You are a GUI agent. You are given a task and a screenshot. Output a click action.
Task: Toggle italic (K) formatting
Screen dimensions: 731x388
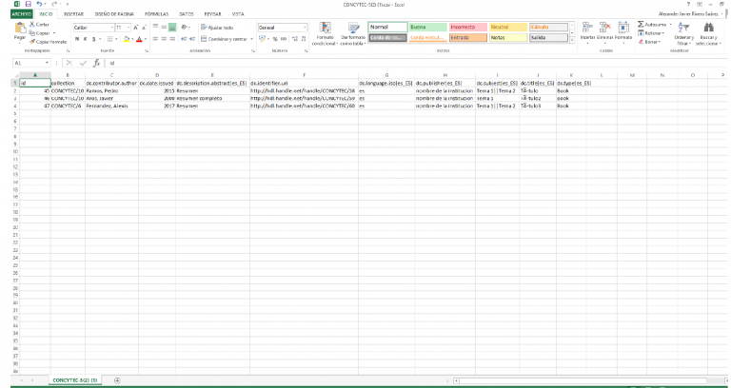[86, 40]
